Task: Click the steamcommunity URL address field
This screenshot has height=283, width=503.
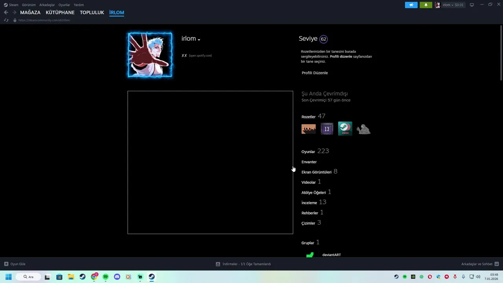Action: click(x=44, y=20)
